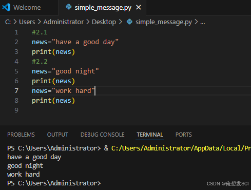Viewport: 251px width, 190px height.
Task: Click print(news) on line 6
Action: coord(53,81)
